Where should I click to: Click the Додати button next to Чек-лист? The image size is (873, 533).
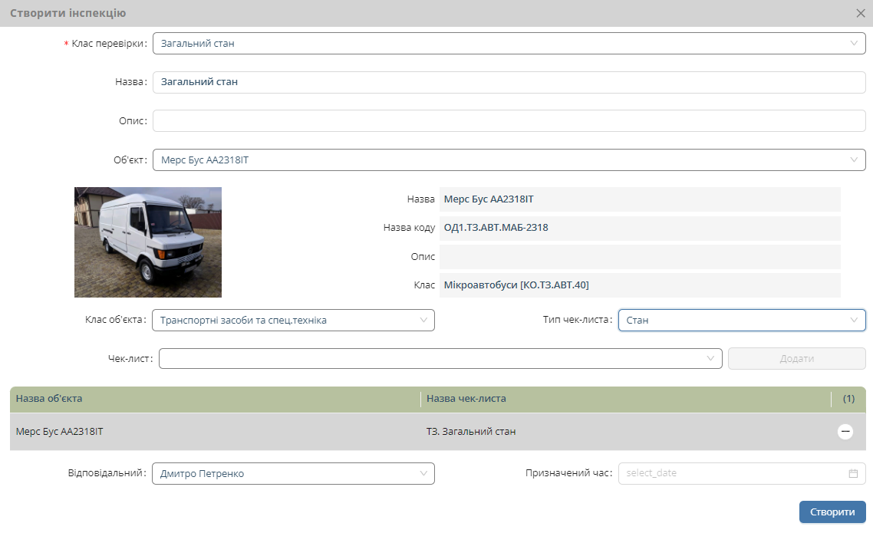(796, 358)
